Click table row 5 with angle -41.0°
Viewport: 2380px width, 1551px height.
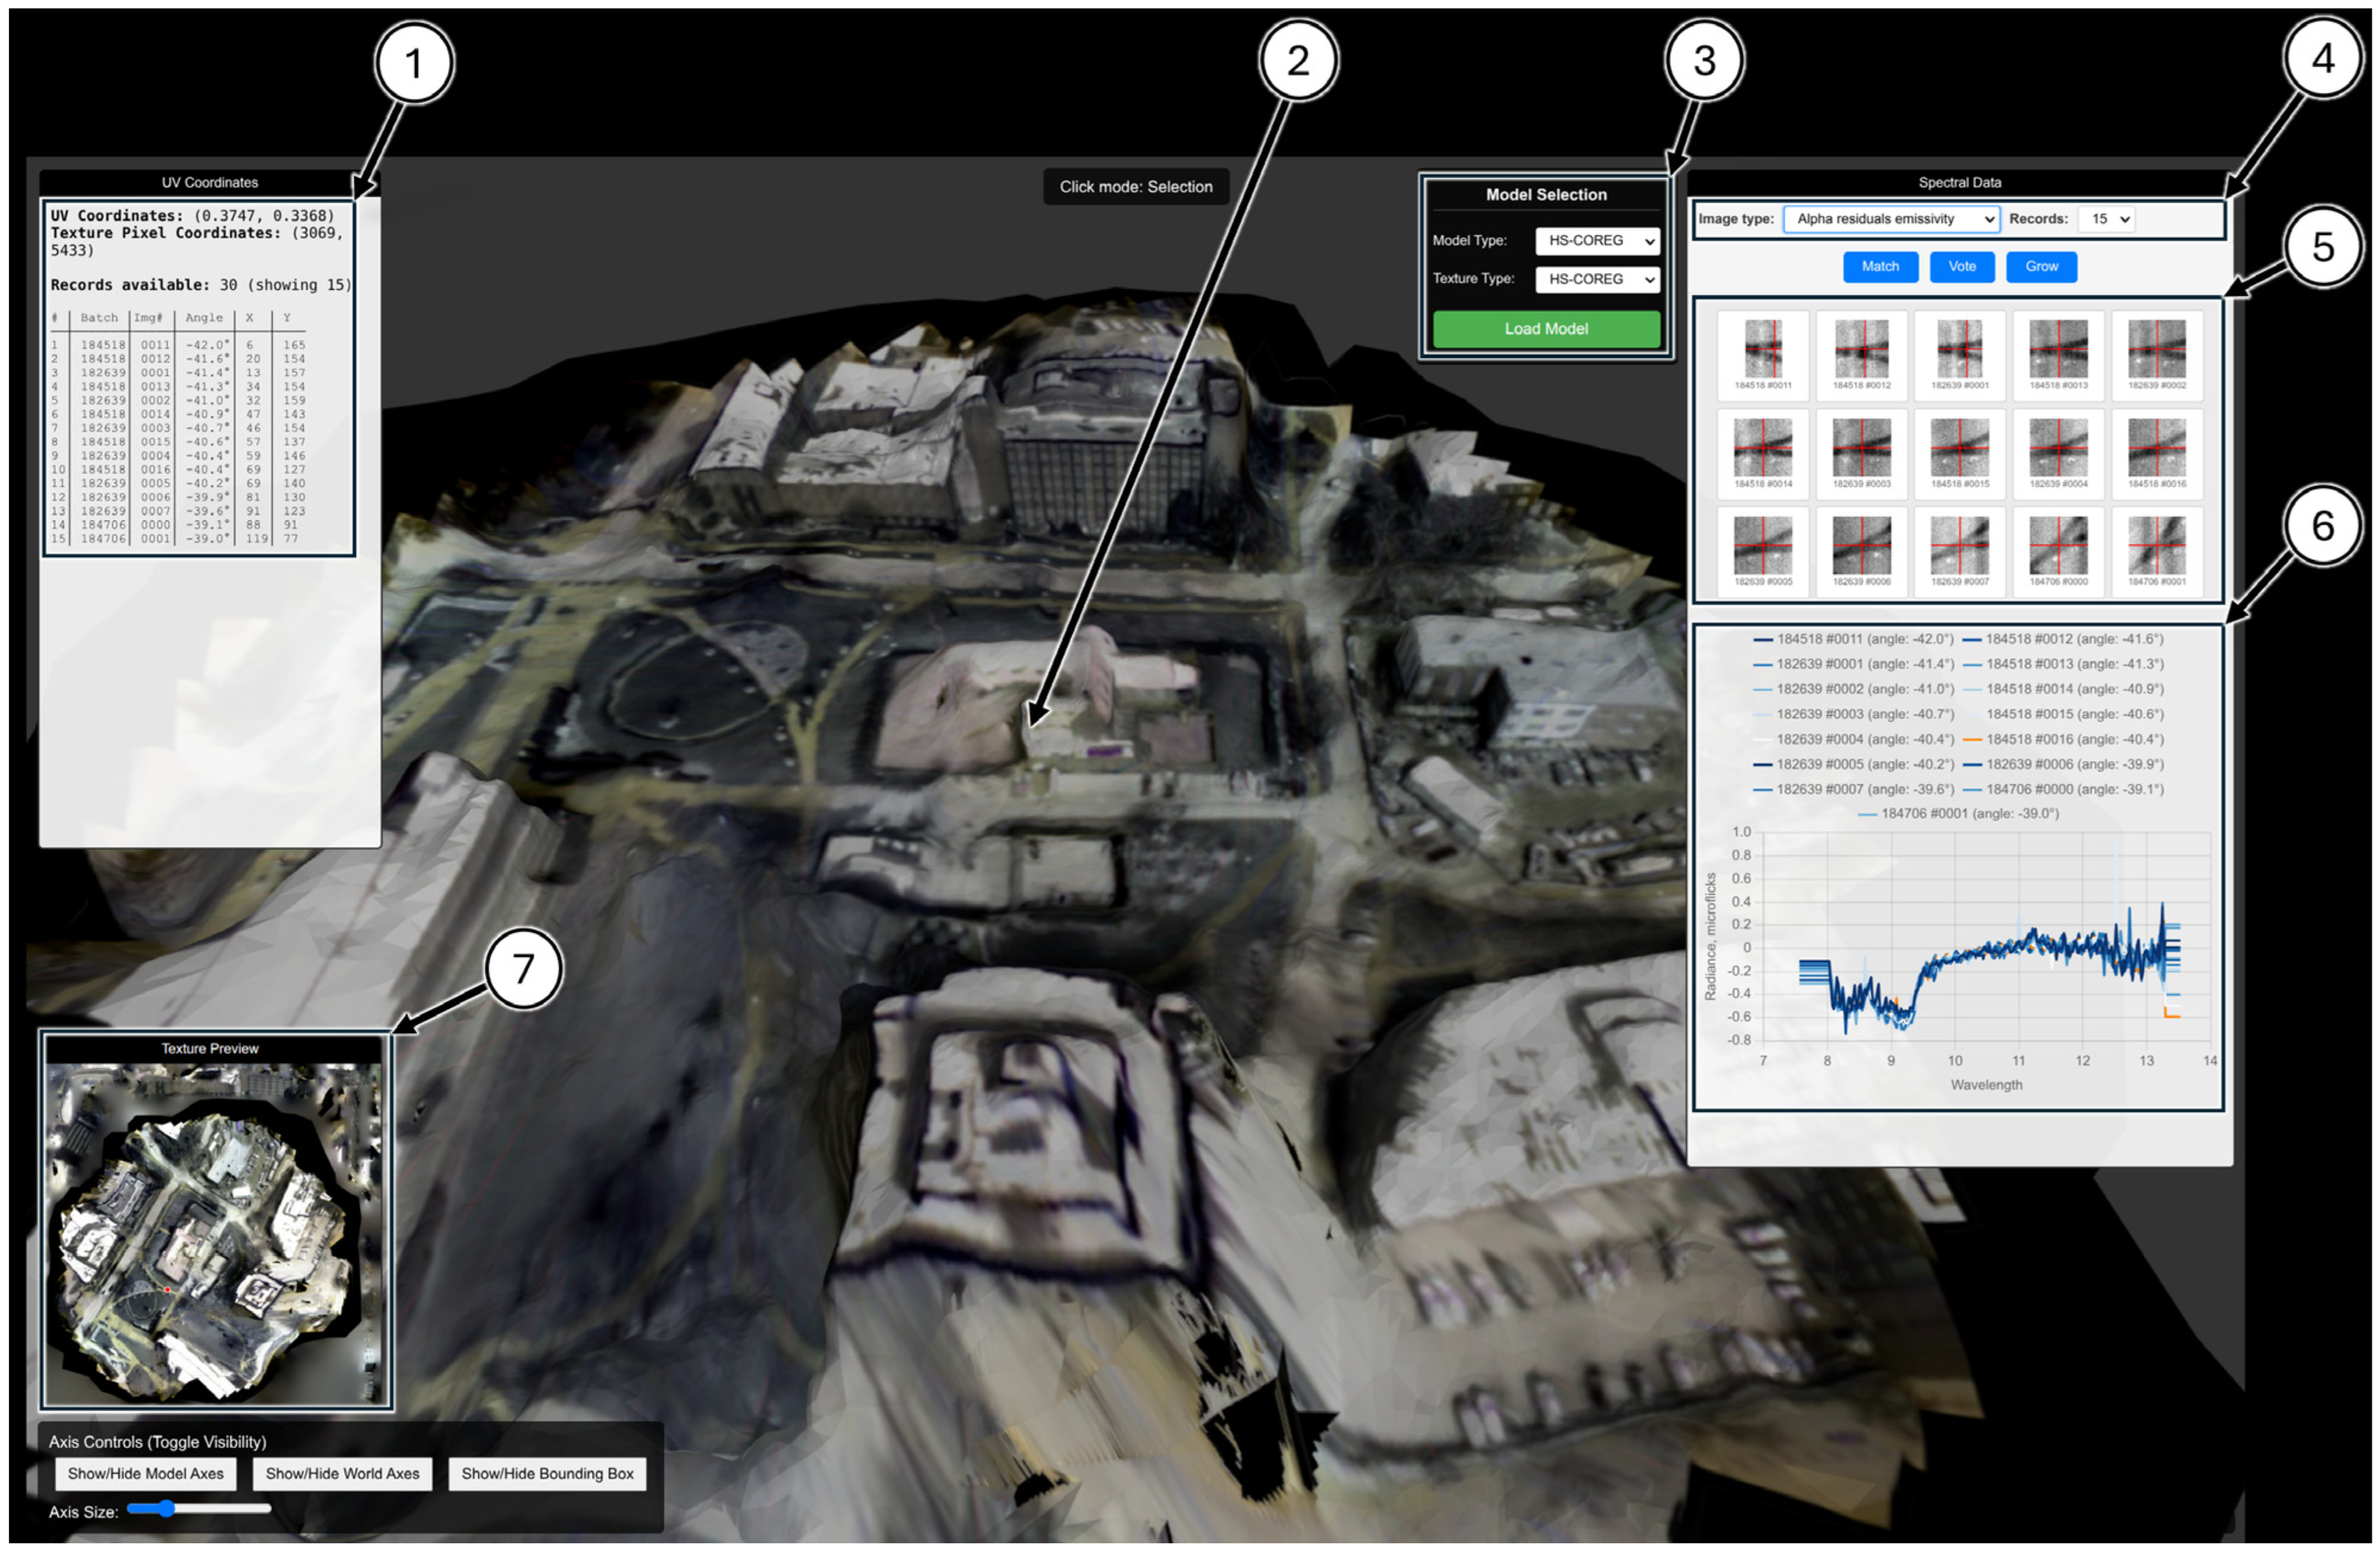[x=178, y=400]
